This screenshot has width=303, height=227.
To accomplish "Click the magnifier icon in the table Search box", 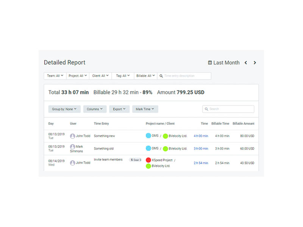I will [206, 109].
